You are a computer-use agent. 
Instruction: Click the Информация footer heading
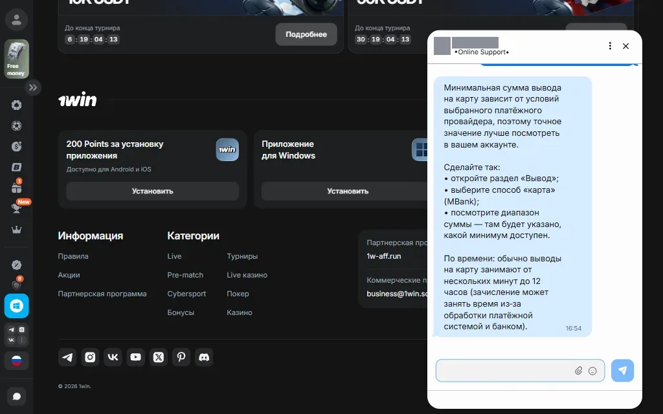click(x=91, y=235)
